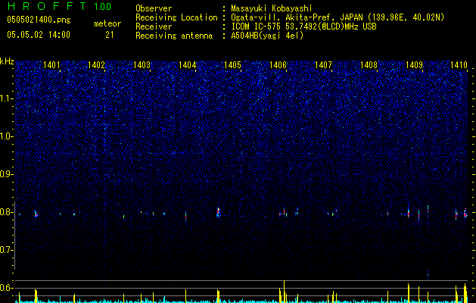476x303 pixels.
Task: Click the Receiver label
Action: click(x=154, y=27)
